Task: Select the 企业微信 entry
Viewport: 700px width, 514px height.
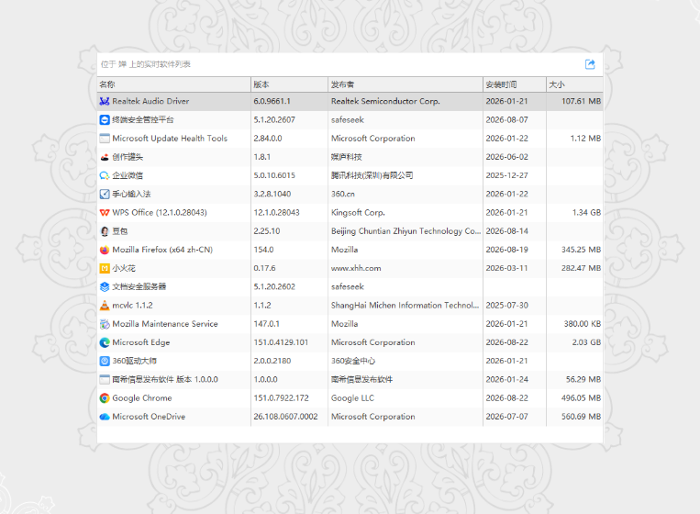Action: 128,175
